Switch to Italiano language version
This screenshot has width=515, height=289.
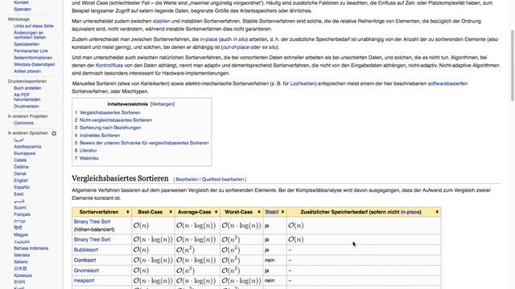[21, 262]
